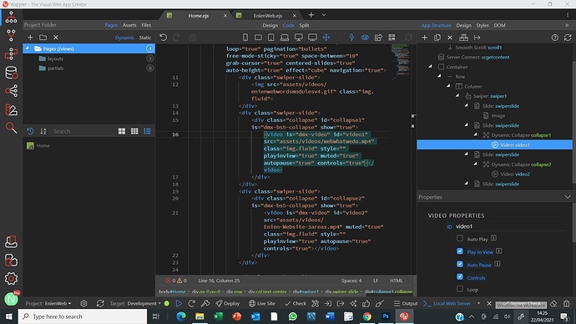Select the Video video2 tree node

(515, 175)
